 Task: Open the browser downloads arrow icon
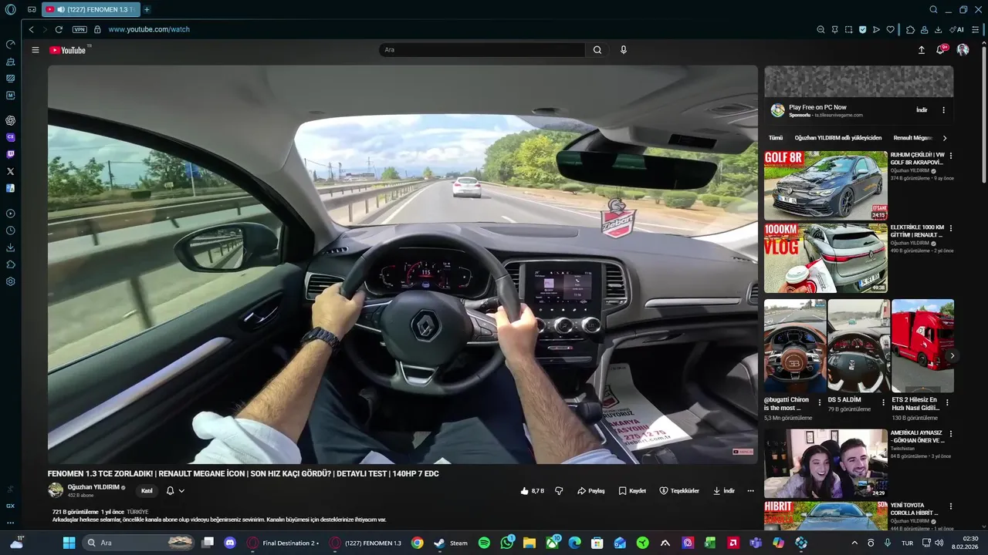tap(938, 29)
